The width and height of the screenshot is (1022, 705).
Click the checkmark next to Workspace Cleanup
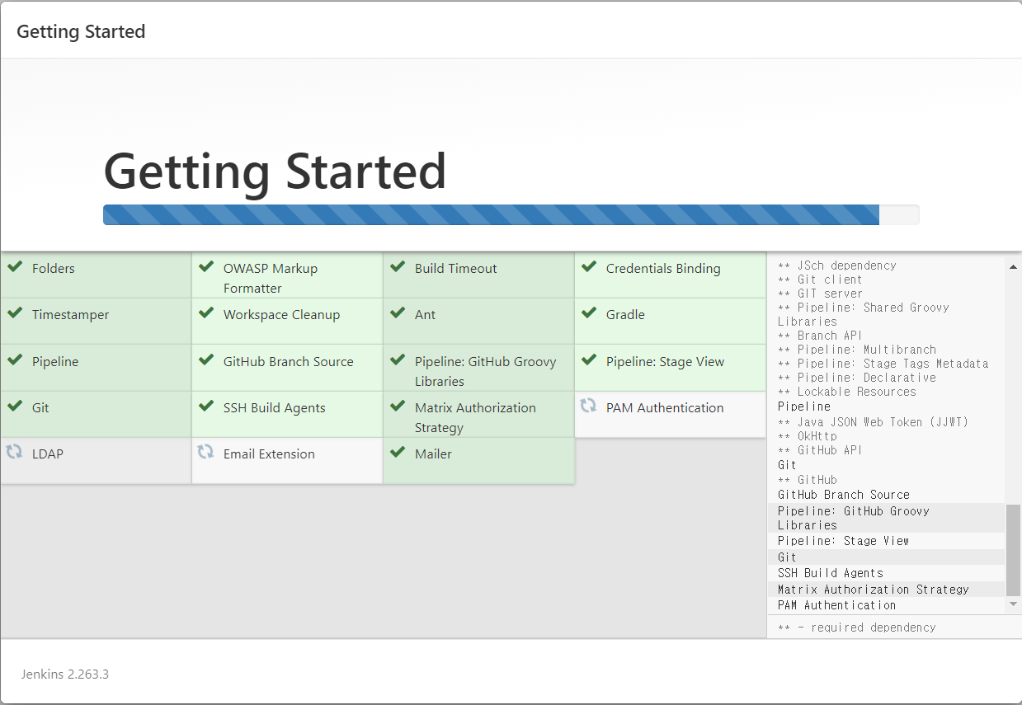pyautogui.click(x=206, y=313)
